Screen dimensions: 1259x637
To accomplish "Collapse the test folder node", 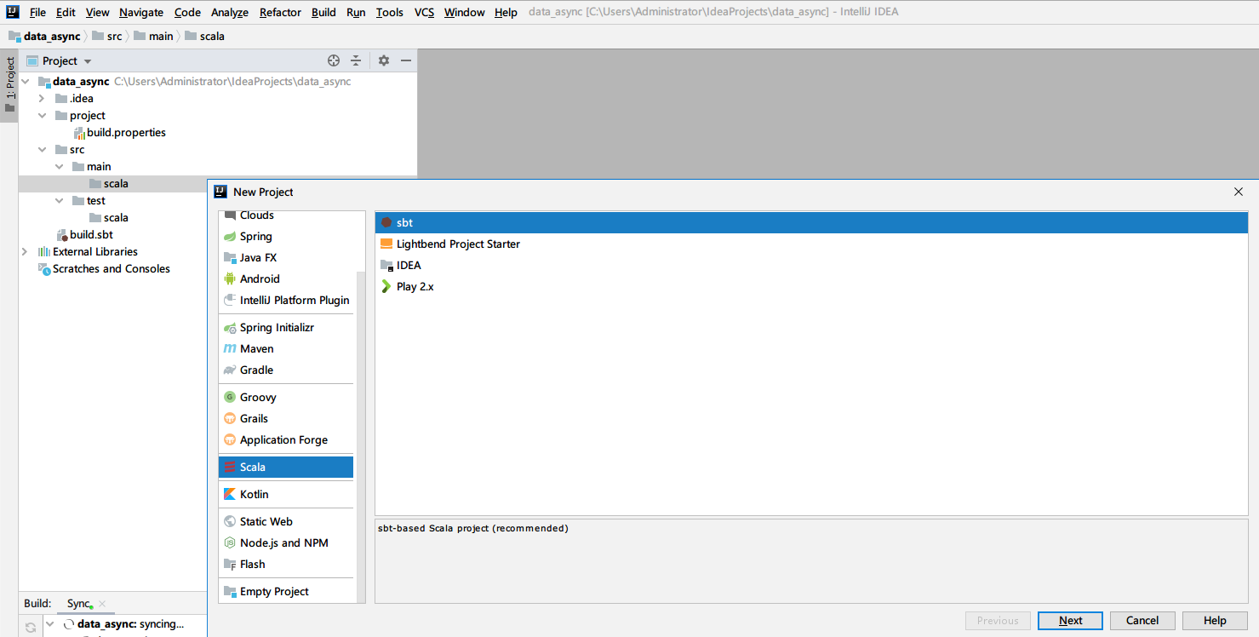I will [x=59, y=201].
